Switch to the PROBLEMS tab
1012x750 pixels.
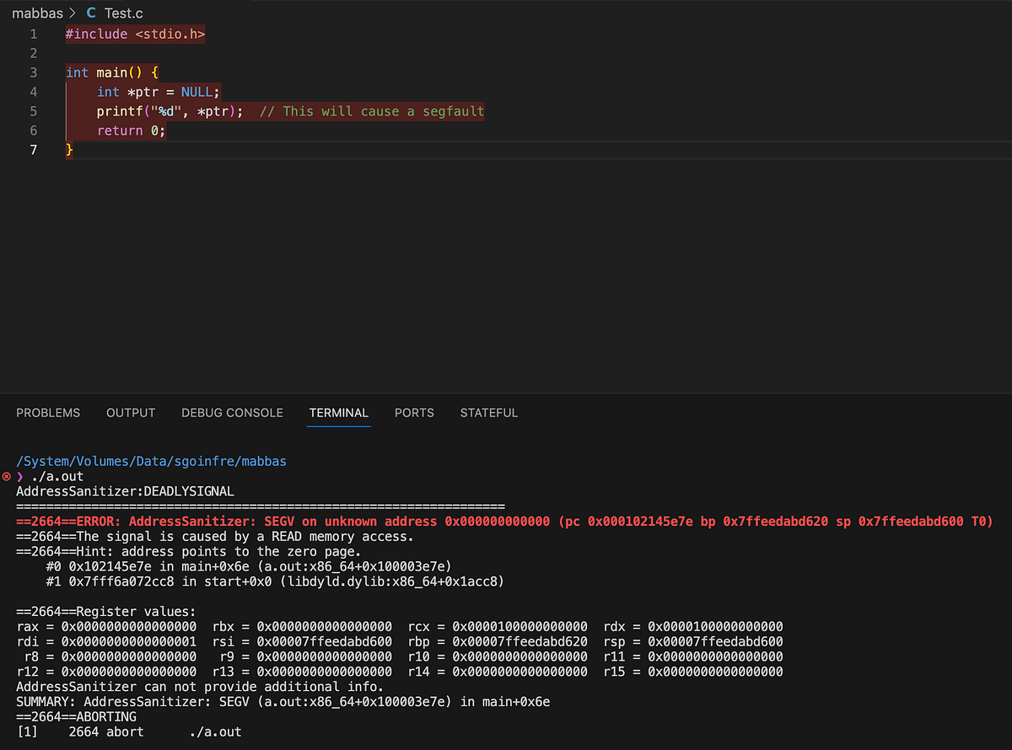(48, 413)
